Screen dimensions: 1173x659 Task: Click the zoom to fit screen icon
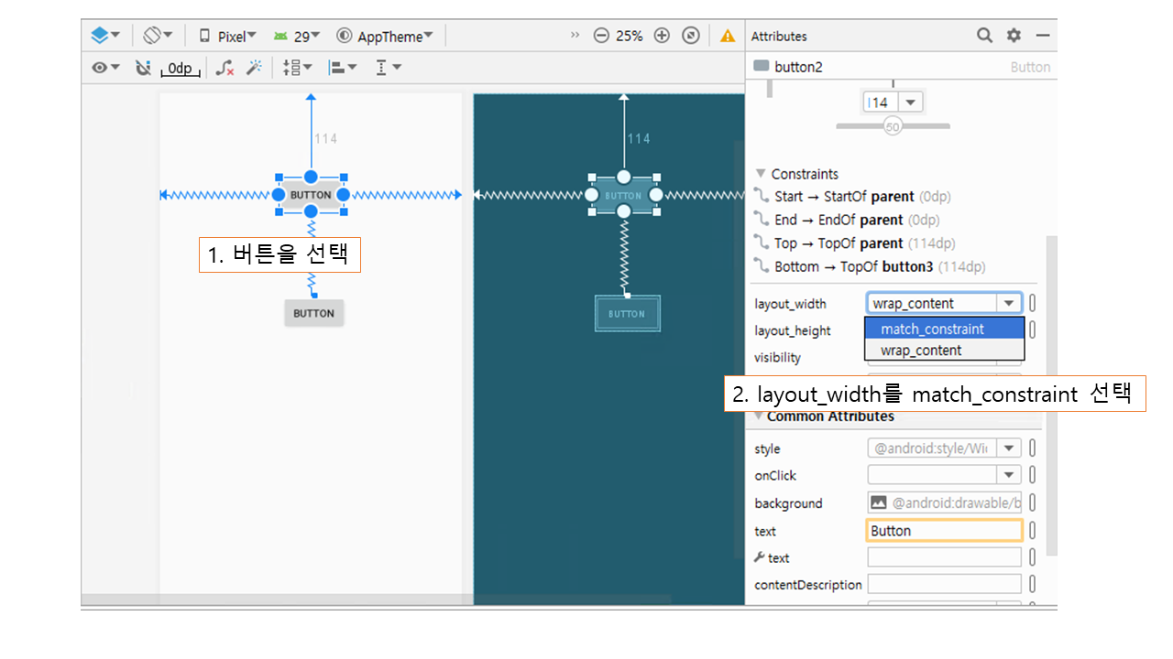click(691, 36)
